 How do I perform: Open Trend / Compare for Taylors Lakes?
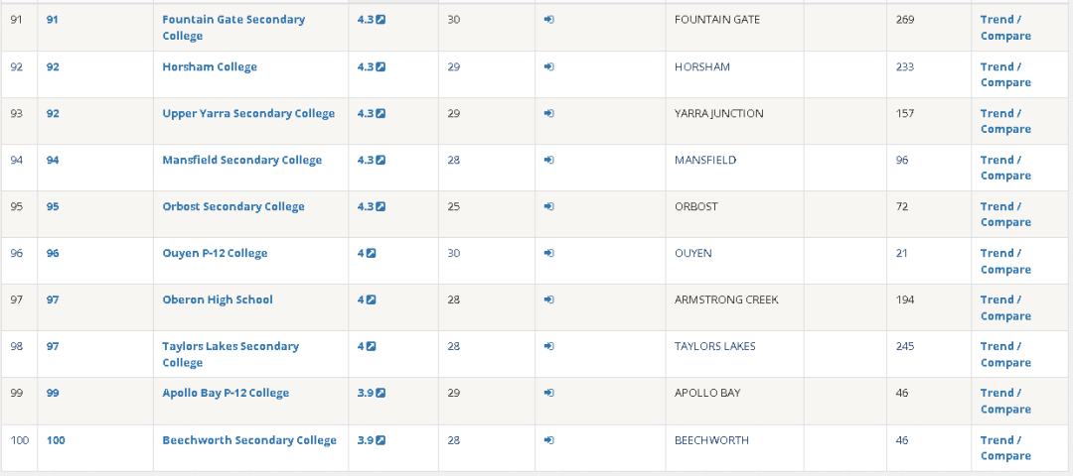click(1005, 354)
